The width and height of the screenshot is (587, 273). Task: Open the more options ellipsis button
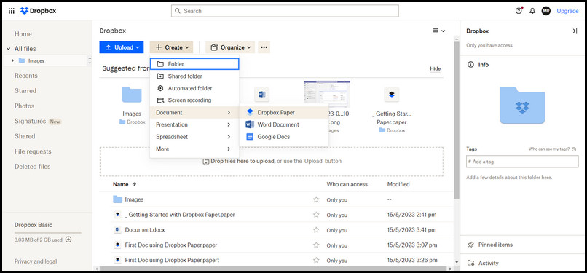[x=264, y=47]
